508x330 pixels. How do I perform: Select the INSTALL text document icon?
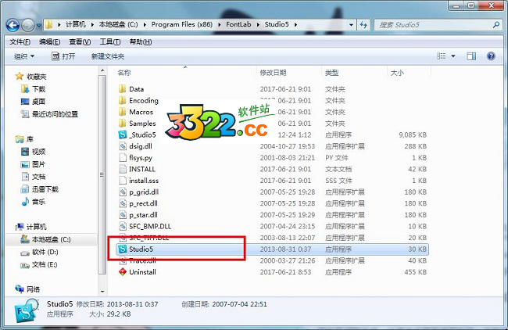[123, 169]
